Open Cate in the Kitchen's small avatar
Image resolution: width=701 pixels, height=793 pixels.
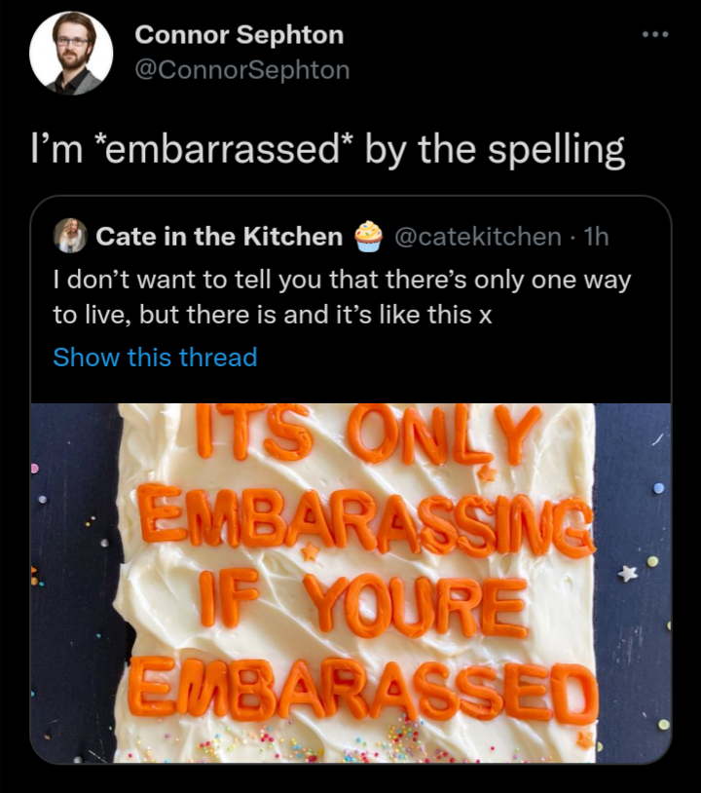[70, 236]
